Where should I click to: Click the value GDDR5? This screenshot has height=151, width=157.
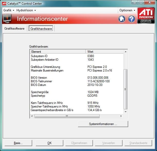[92, 96]
